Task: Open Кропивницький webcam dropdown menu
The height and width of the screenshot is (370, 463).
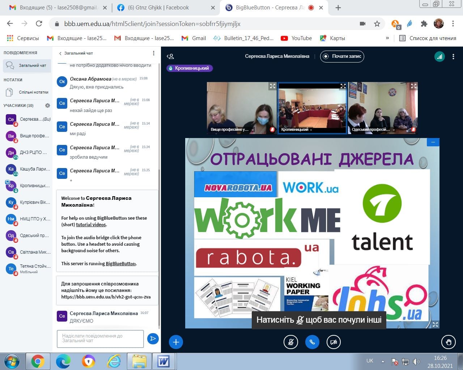Action: (x=297, y=129)
